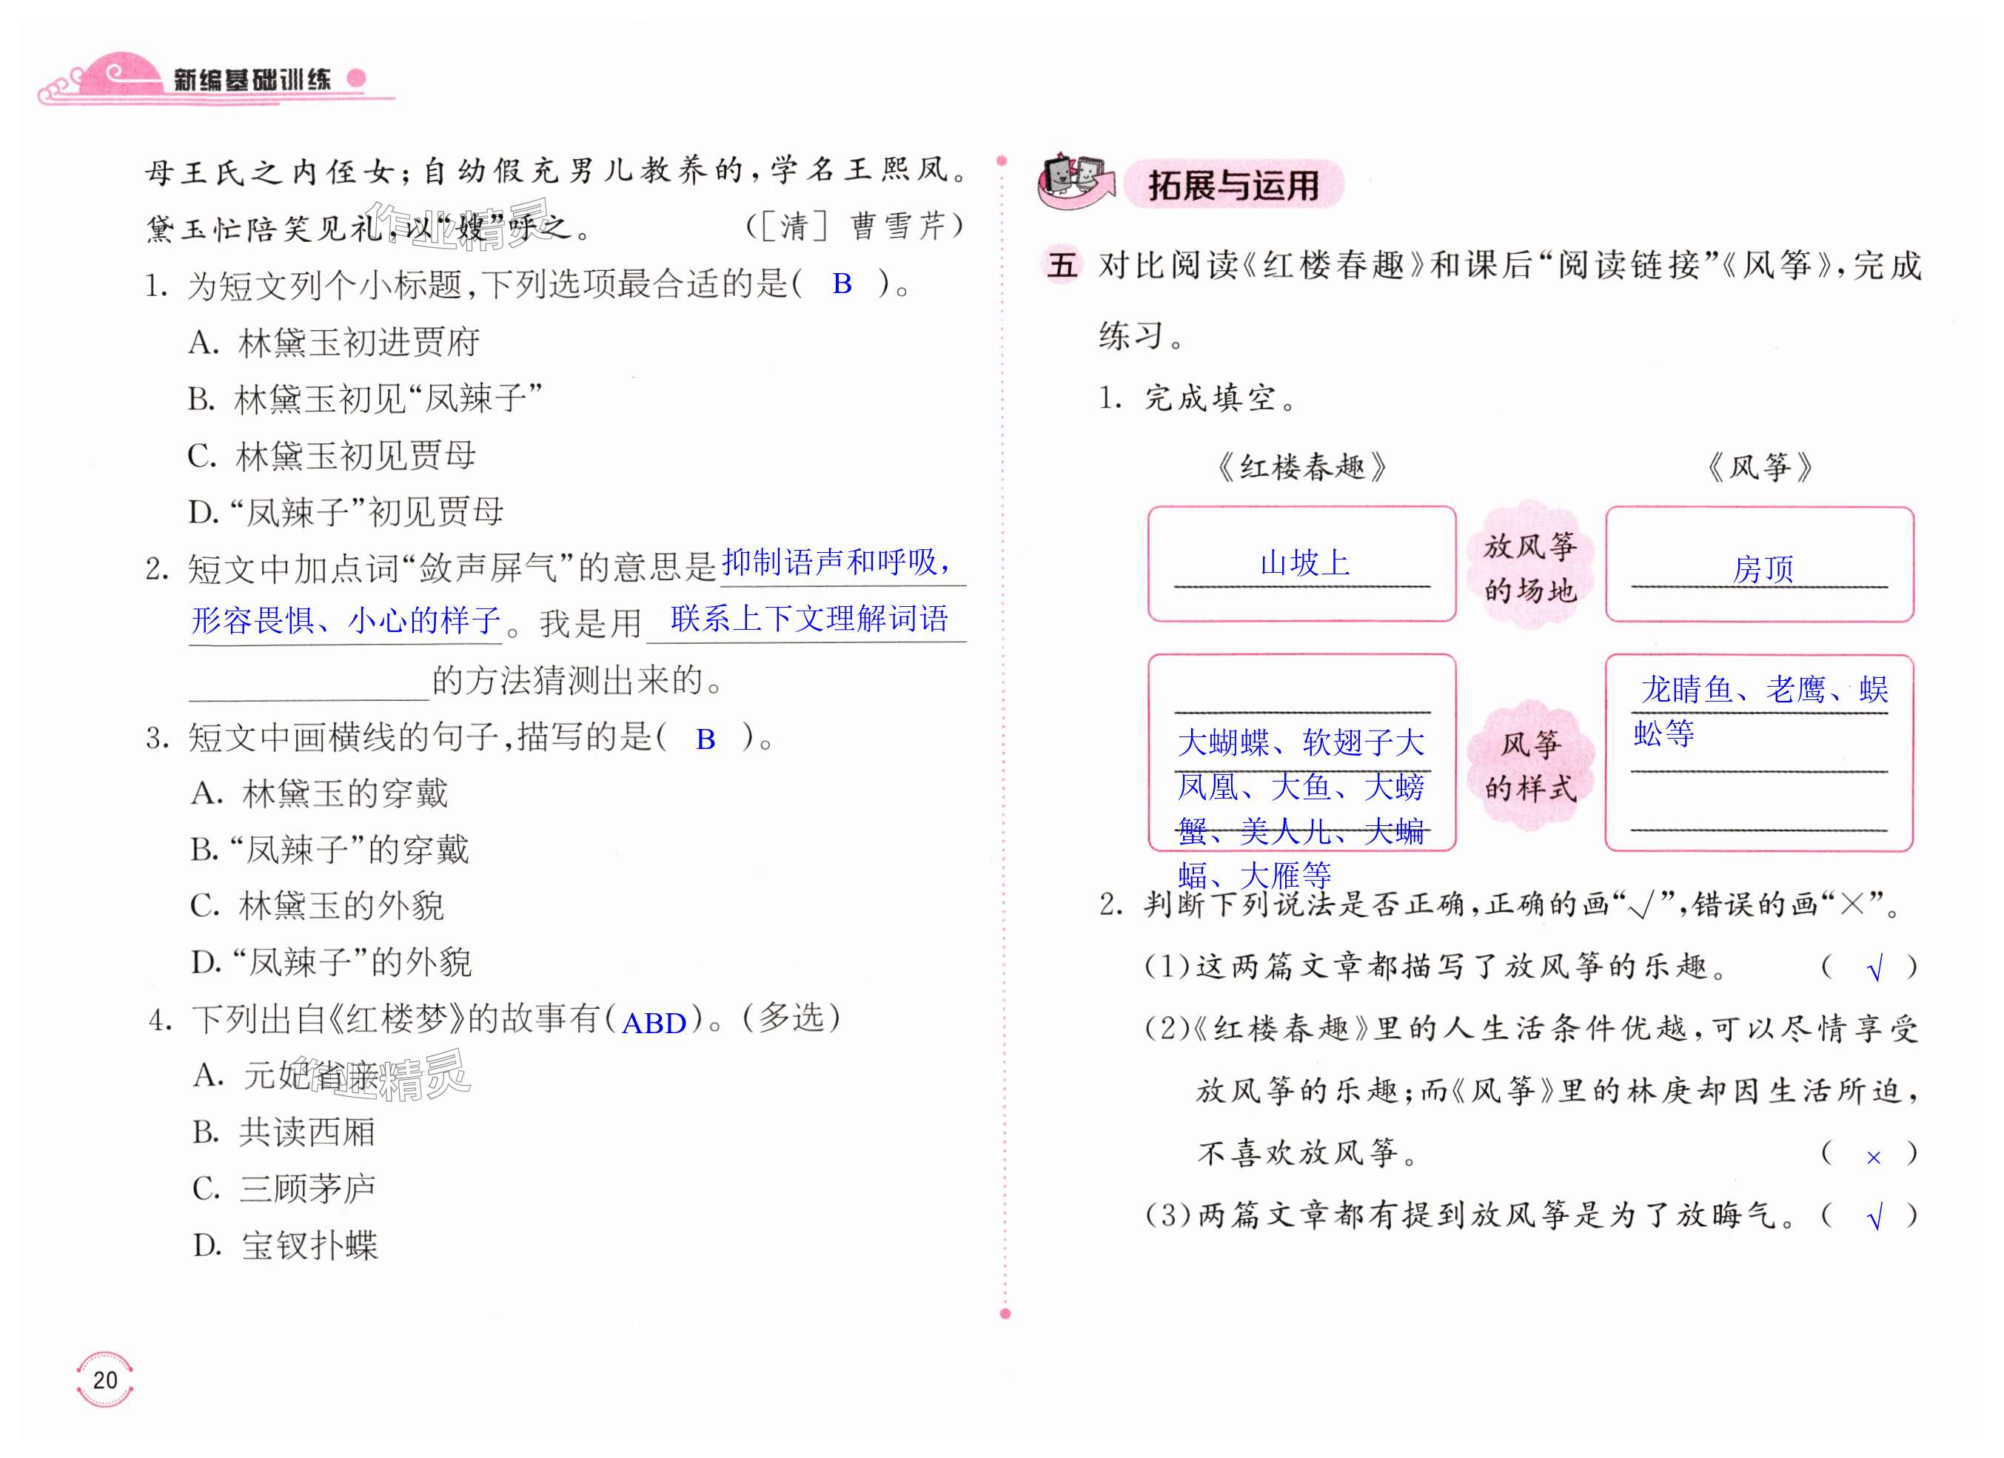The image size is (2004, 1458).
Task: Select option B 林黛玉初见"凤辣子"
Action: [365, 399]
